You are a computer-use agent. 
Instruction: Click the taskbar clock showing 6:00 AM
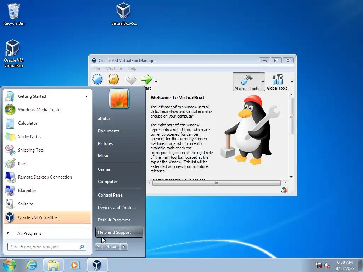pyautogui.click(x=345, y=265)
